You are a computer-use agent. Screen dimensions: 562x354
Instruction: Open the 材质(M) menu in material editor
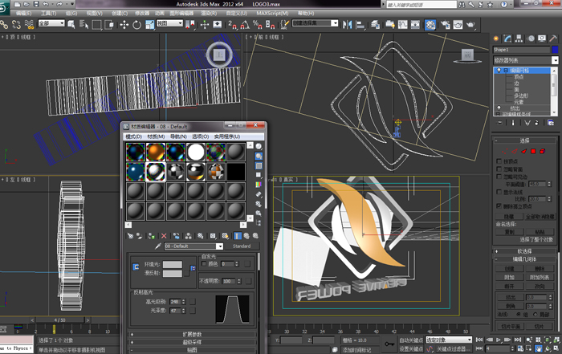point(157,136)
